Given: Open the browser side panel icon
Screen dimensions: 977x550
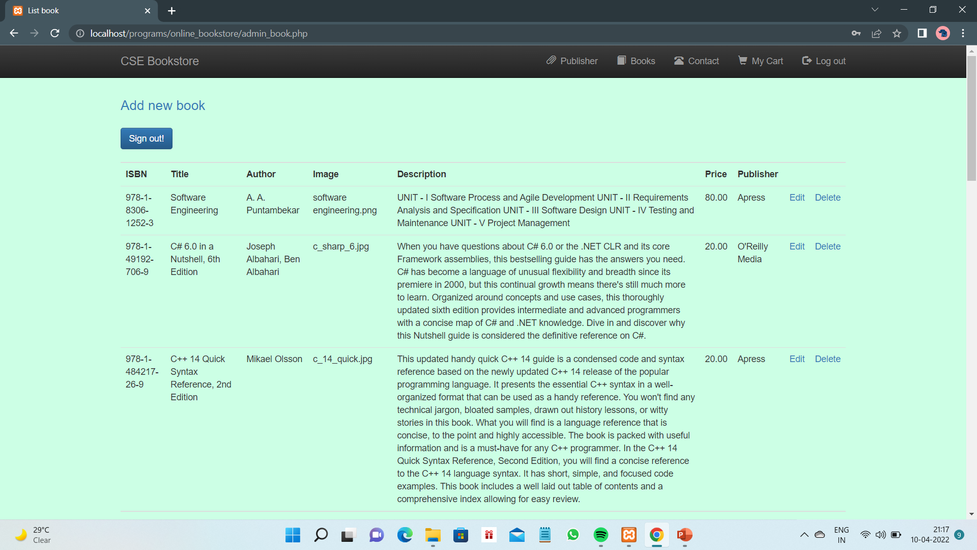Looking at the screenshot, I should click(x=922, y=33).
